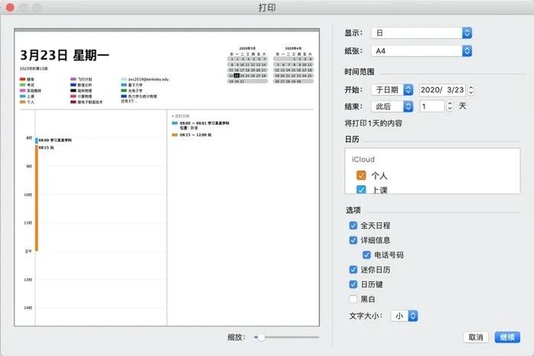Toggle the 迷你日历 checkbox

[353, 269]
